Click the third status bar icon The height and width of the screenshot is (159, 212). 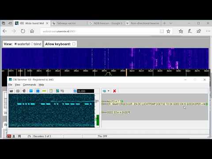(19, 136)
